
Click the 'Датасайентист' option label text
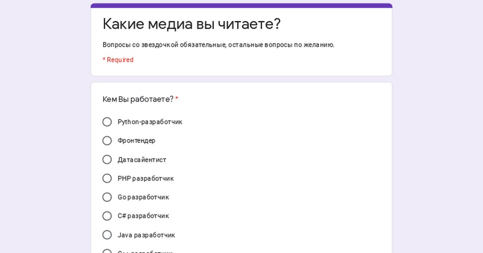pyautogui.click(x=142, y=159)
